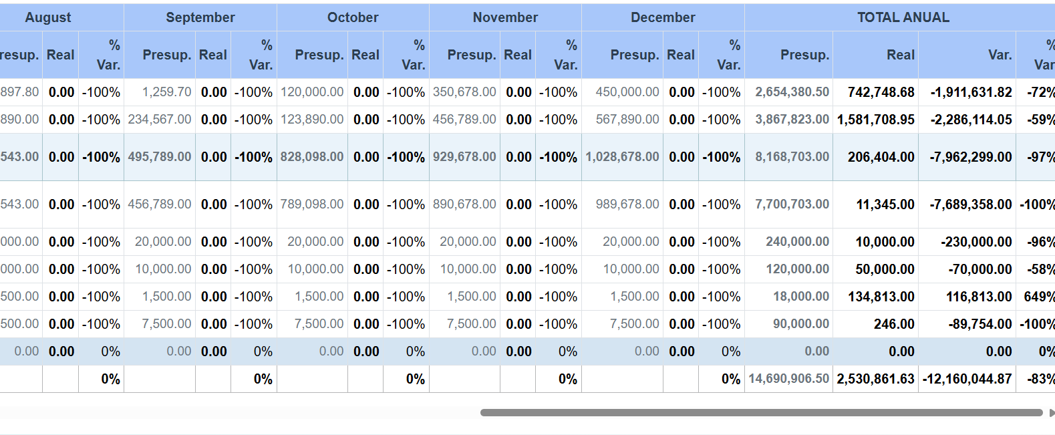Click the horizontal scrollbar thumb
Image resolution: width=1055 pixels, height=435 pixels.
pyautogui.click(x=760, y=413)
